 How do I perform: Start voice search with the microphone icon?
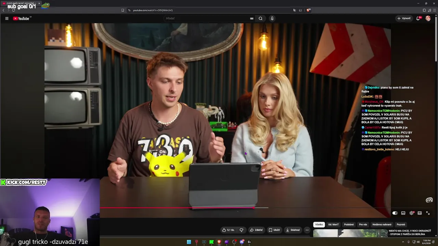(x=272, y=18)
